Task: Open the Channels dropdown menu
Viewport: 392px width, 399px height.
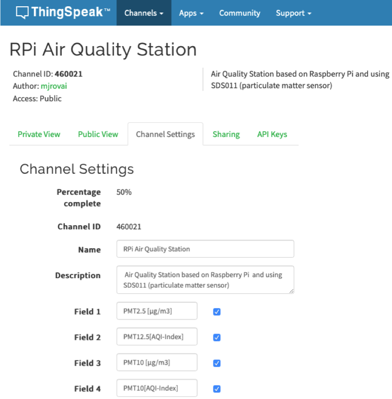Action: 143,13
